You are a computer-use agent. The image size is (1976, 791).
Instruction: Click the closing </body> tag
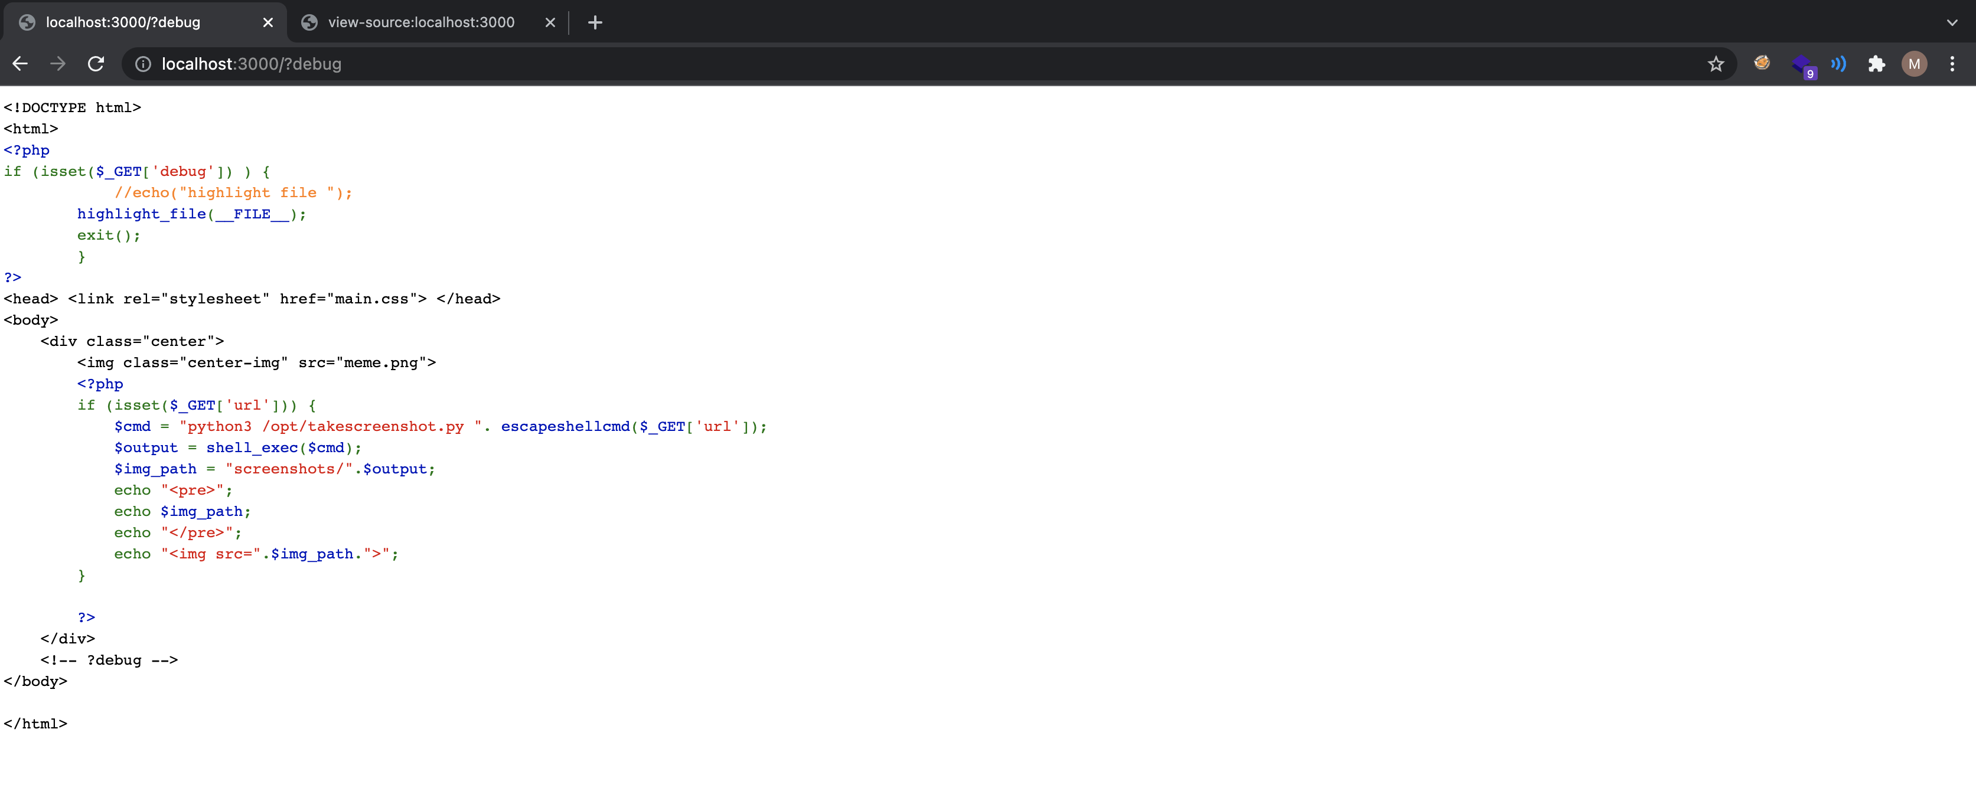(x=35, y=681)
